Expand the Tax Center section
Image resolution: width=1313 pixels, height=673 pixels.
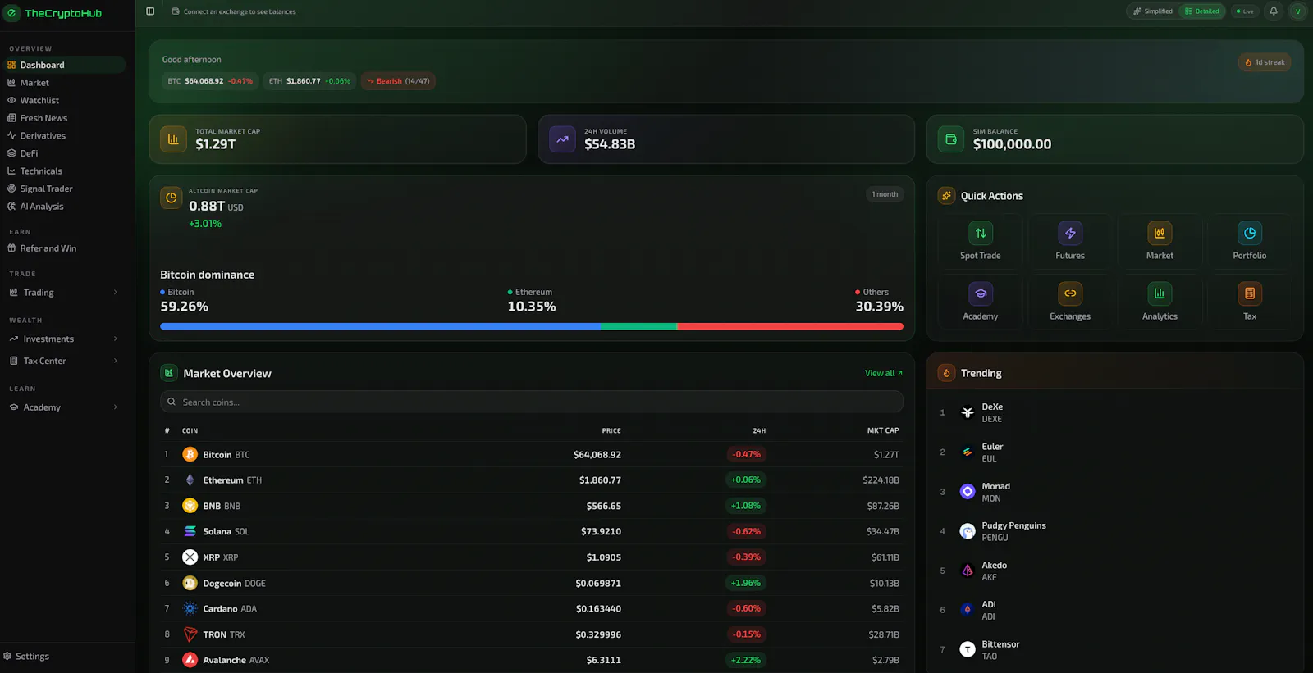(64, 361)
